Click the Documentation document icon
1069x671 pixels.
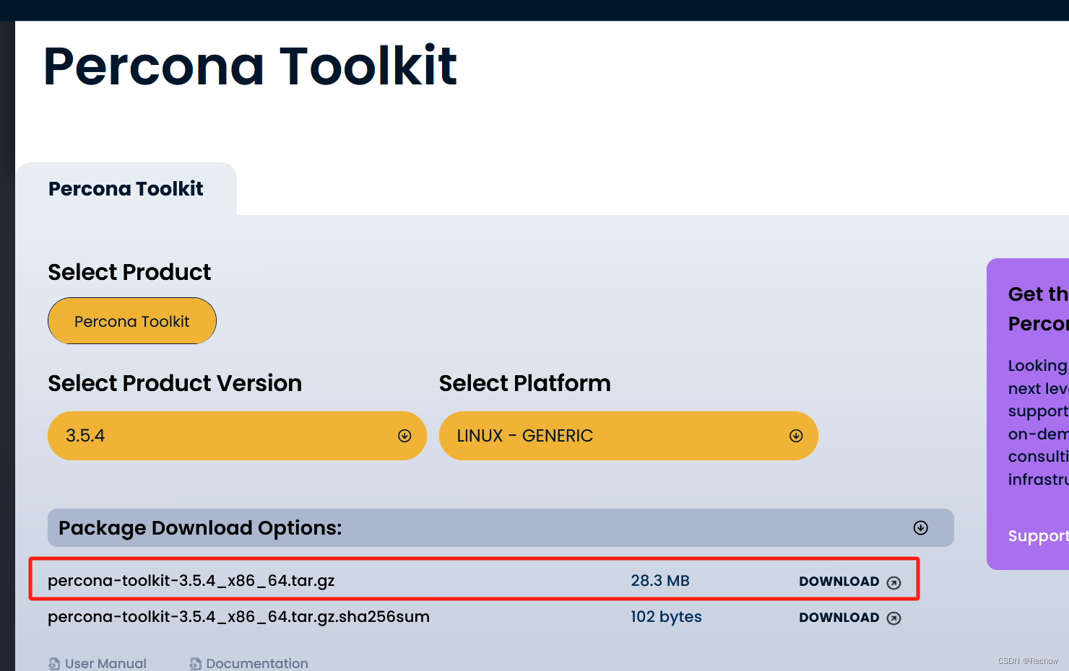tap(195, 664)
